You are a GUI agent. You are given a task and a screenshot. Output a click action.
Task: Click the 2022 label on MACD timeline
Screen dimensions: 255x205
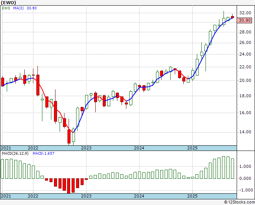[x=33, y=196]
